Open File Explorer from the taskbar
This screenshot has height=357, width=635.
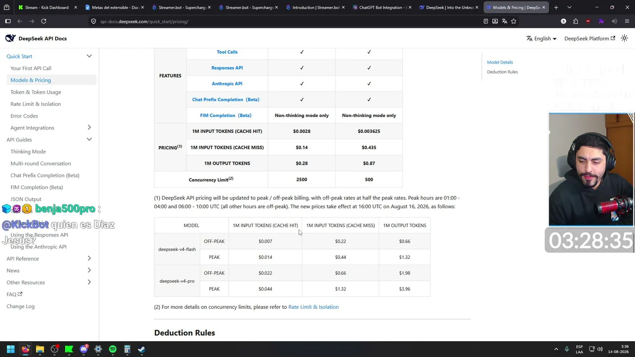point(40,349)
